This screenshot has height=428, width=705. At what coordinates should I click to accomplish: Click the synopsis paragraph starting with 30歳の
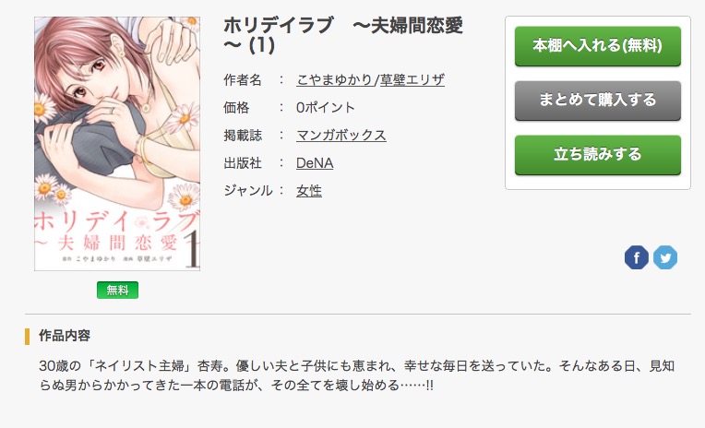tap(356, 375)
